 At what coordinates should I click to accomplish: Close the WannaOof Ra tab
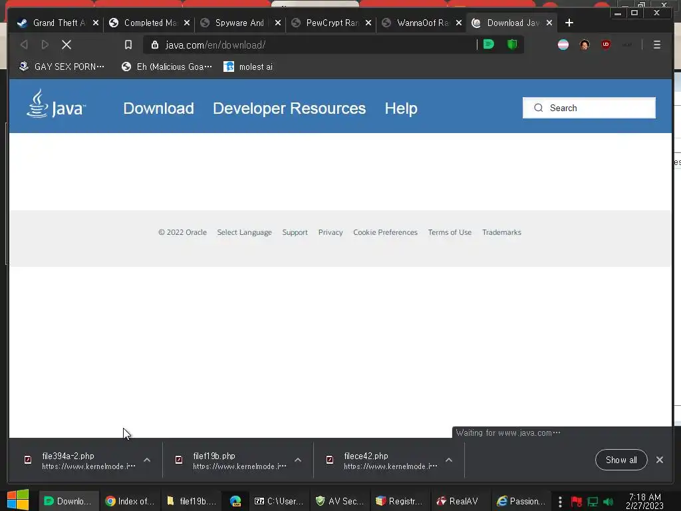[459, 23]
